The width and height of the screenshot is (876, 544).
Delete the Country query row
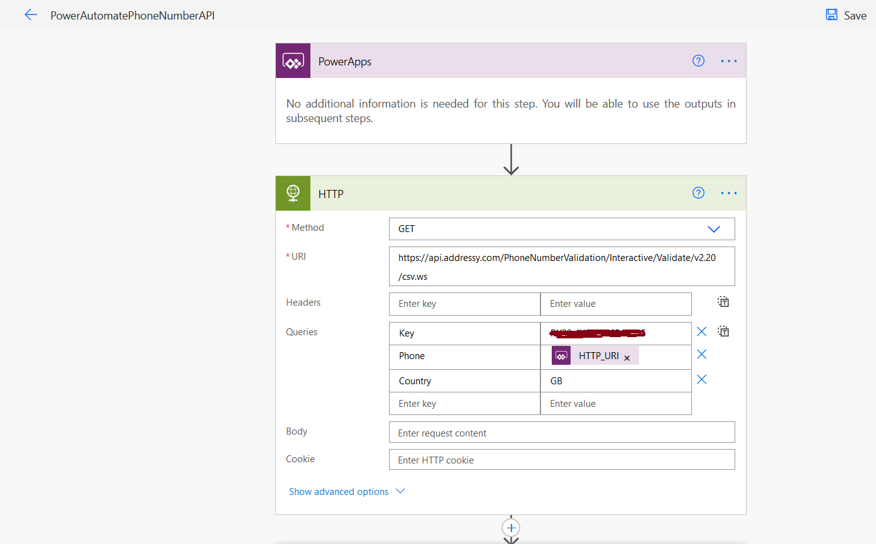pyautogui.click(x=701, y=379)
